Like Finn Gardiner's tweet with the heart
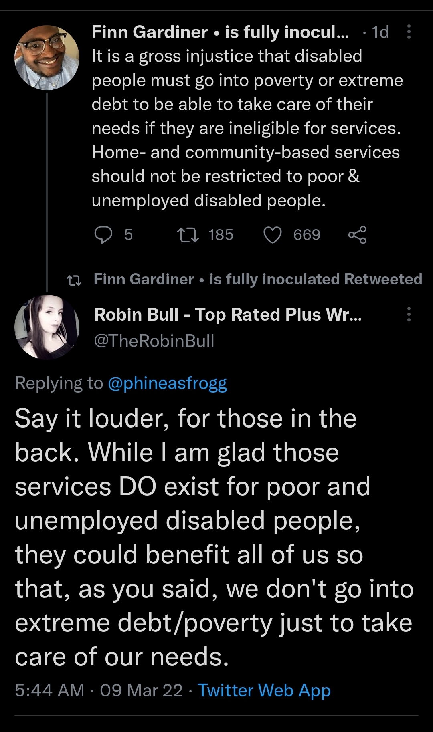The image size is (433, 732). (x=273, y=235)
